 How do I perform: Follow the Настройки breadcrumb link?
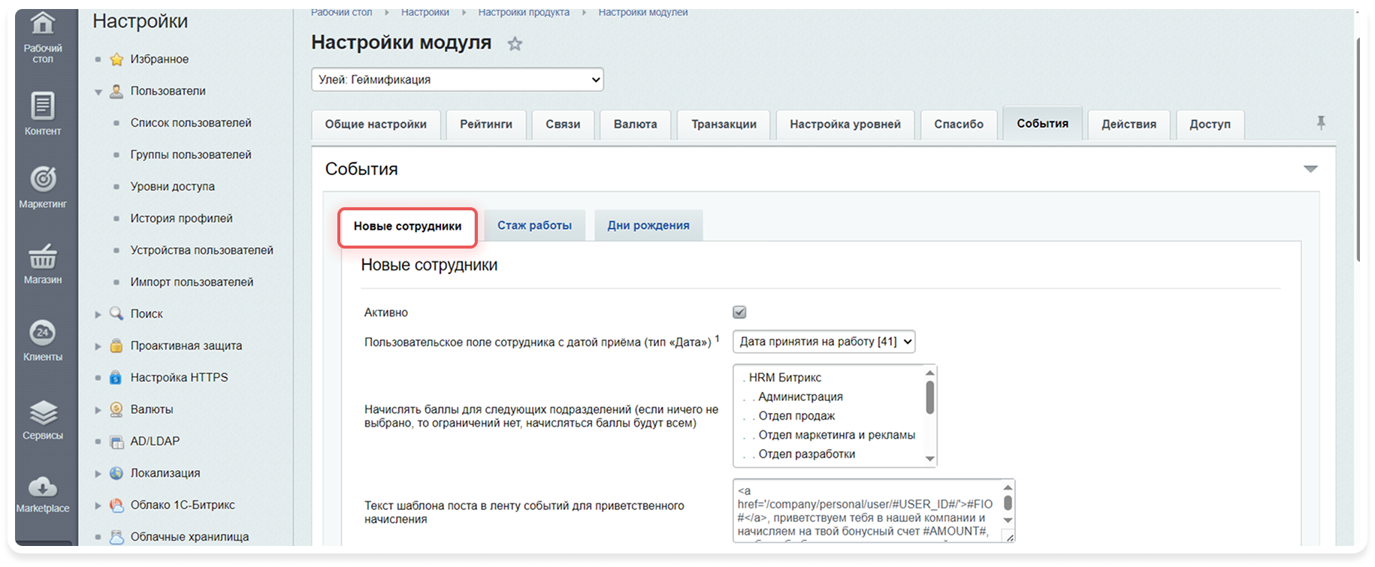click(x=425, y=12)
